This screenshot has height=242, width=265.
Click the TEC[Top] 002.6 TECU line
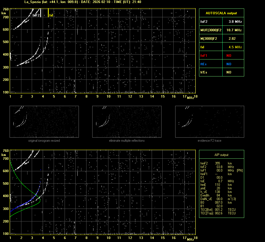point(218,213)
